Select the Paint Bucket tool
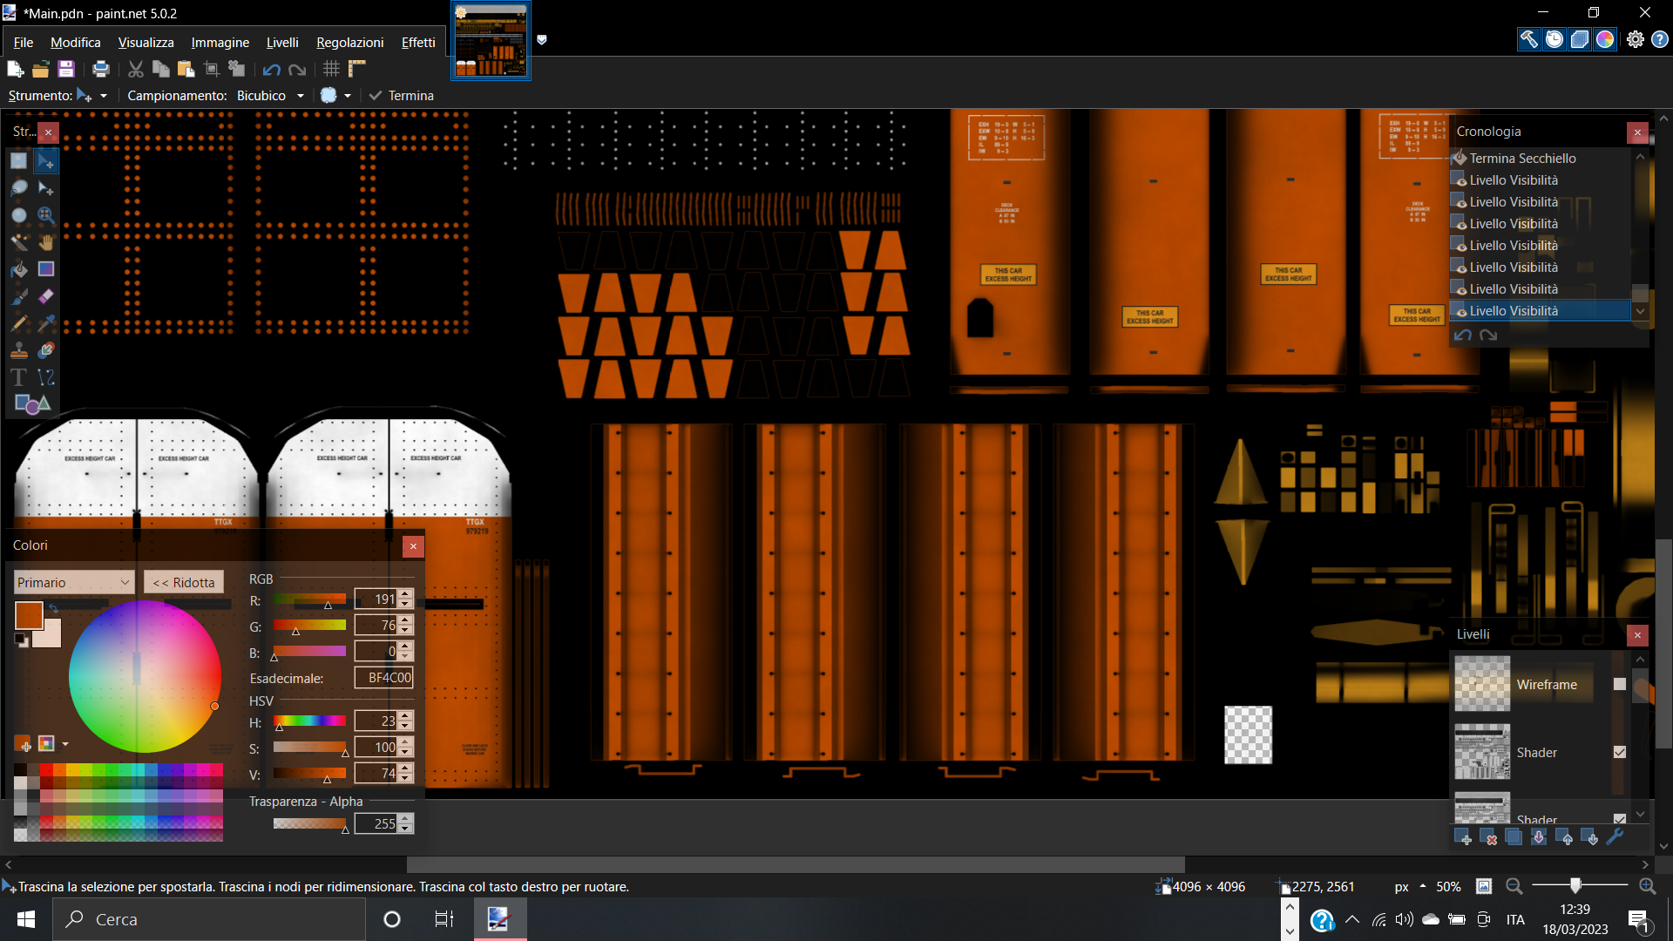Viewport: 1673px width, 941px height. (19, 269)
